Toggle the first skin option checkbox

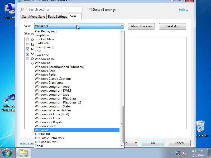(x=28, y=40)
